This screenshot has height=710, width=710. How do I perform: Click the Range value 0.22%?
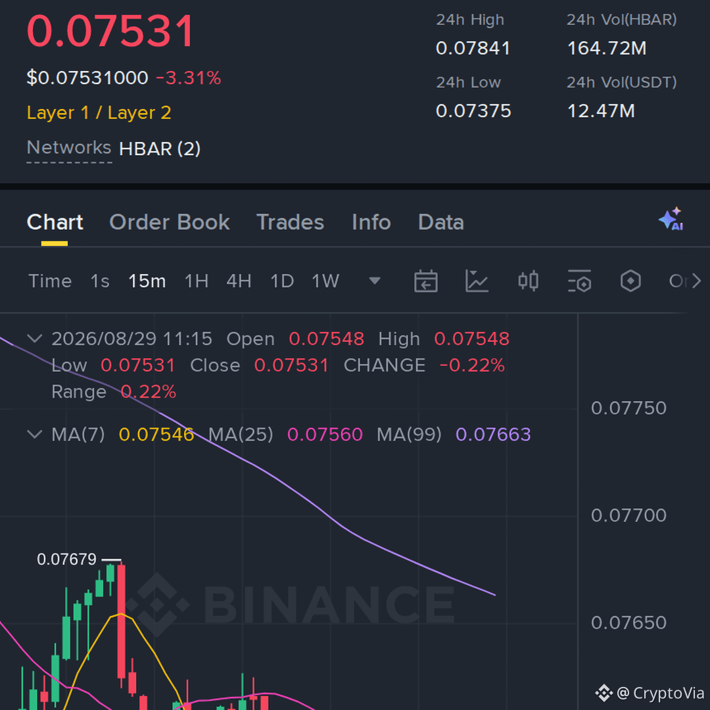pyautogui.click(x=149, y=392)
